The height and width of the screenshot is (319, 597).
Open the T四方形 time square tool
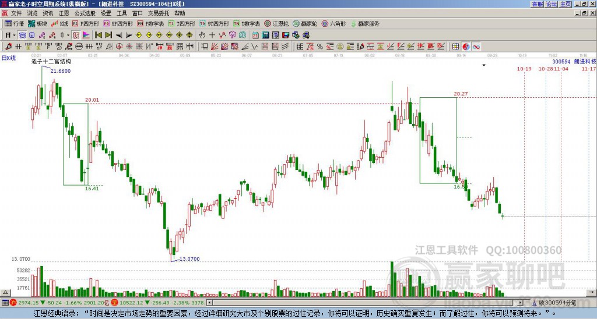coord(182,23)
